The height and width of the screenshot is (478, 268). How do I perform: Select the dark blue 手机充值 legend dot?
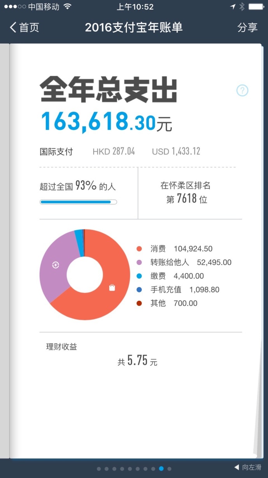coord(139,290)
